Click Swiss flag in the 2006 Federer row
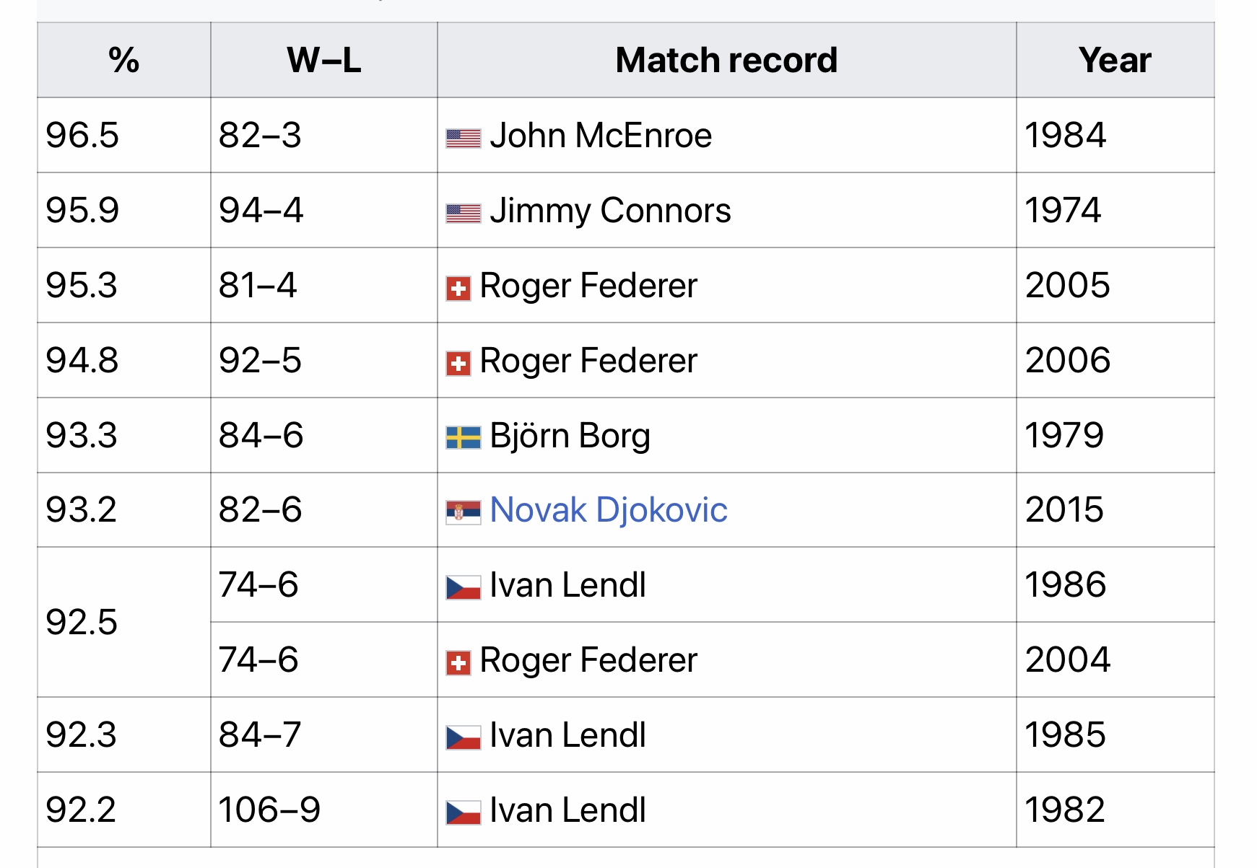Image resolution: width=1257 pixels, height=868 pixels. 458,363
